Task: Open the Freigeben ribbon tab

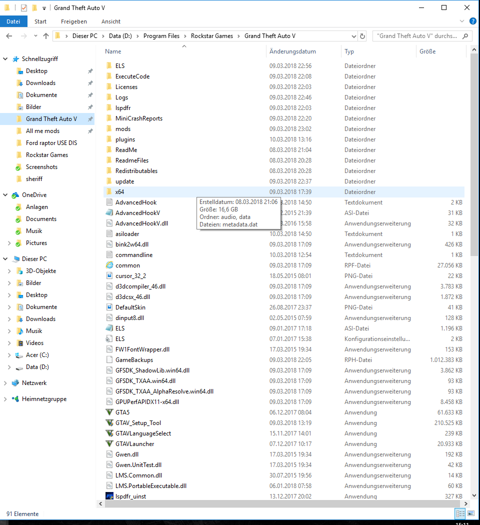Action: 74,21
